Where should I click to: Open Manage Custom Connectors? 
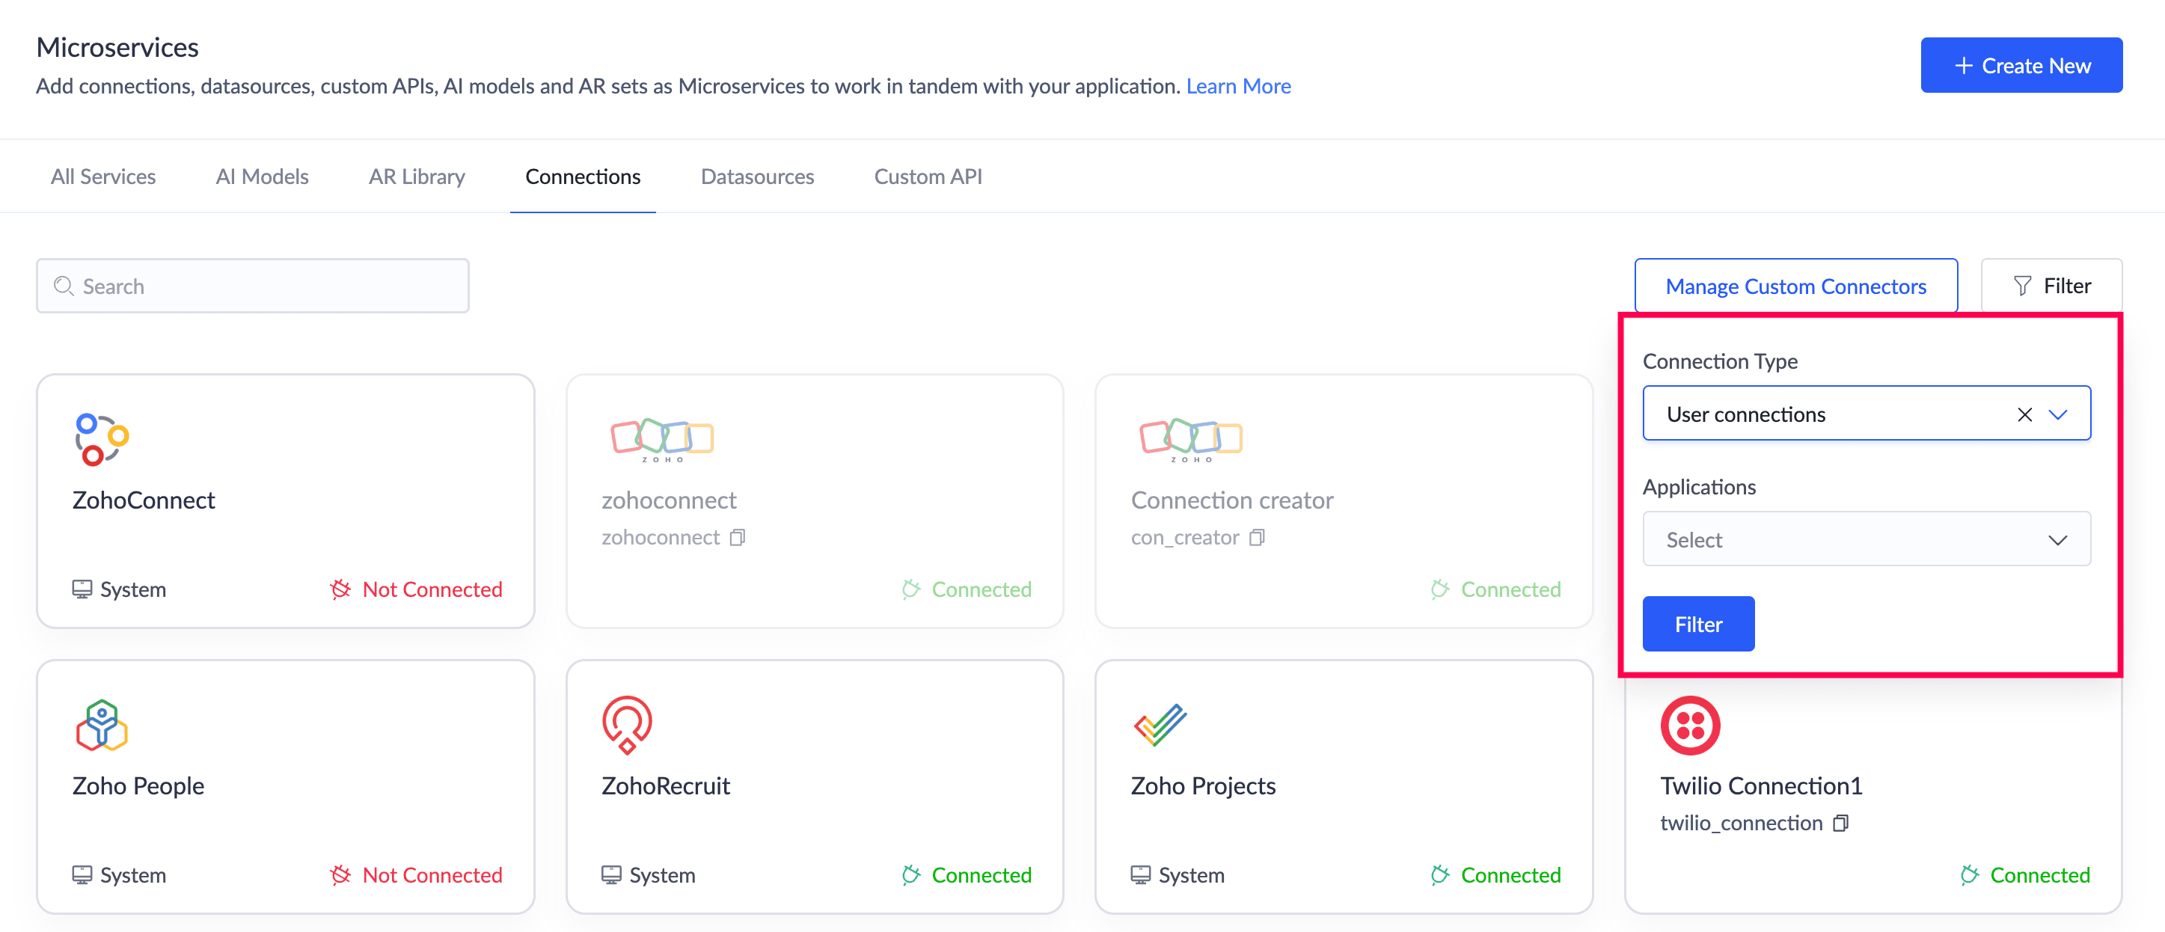[1795, 286]
